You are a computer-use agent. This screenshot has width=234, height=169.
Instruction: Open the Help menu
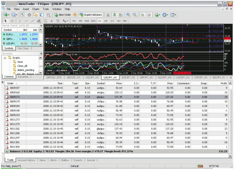[67, 9]
